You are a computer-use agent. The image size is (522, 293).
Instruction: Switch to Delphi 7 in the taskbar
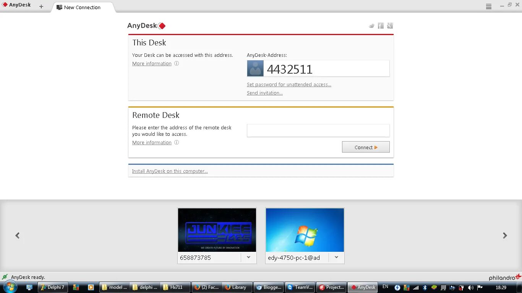(53, 287)
